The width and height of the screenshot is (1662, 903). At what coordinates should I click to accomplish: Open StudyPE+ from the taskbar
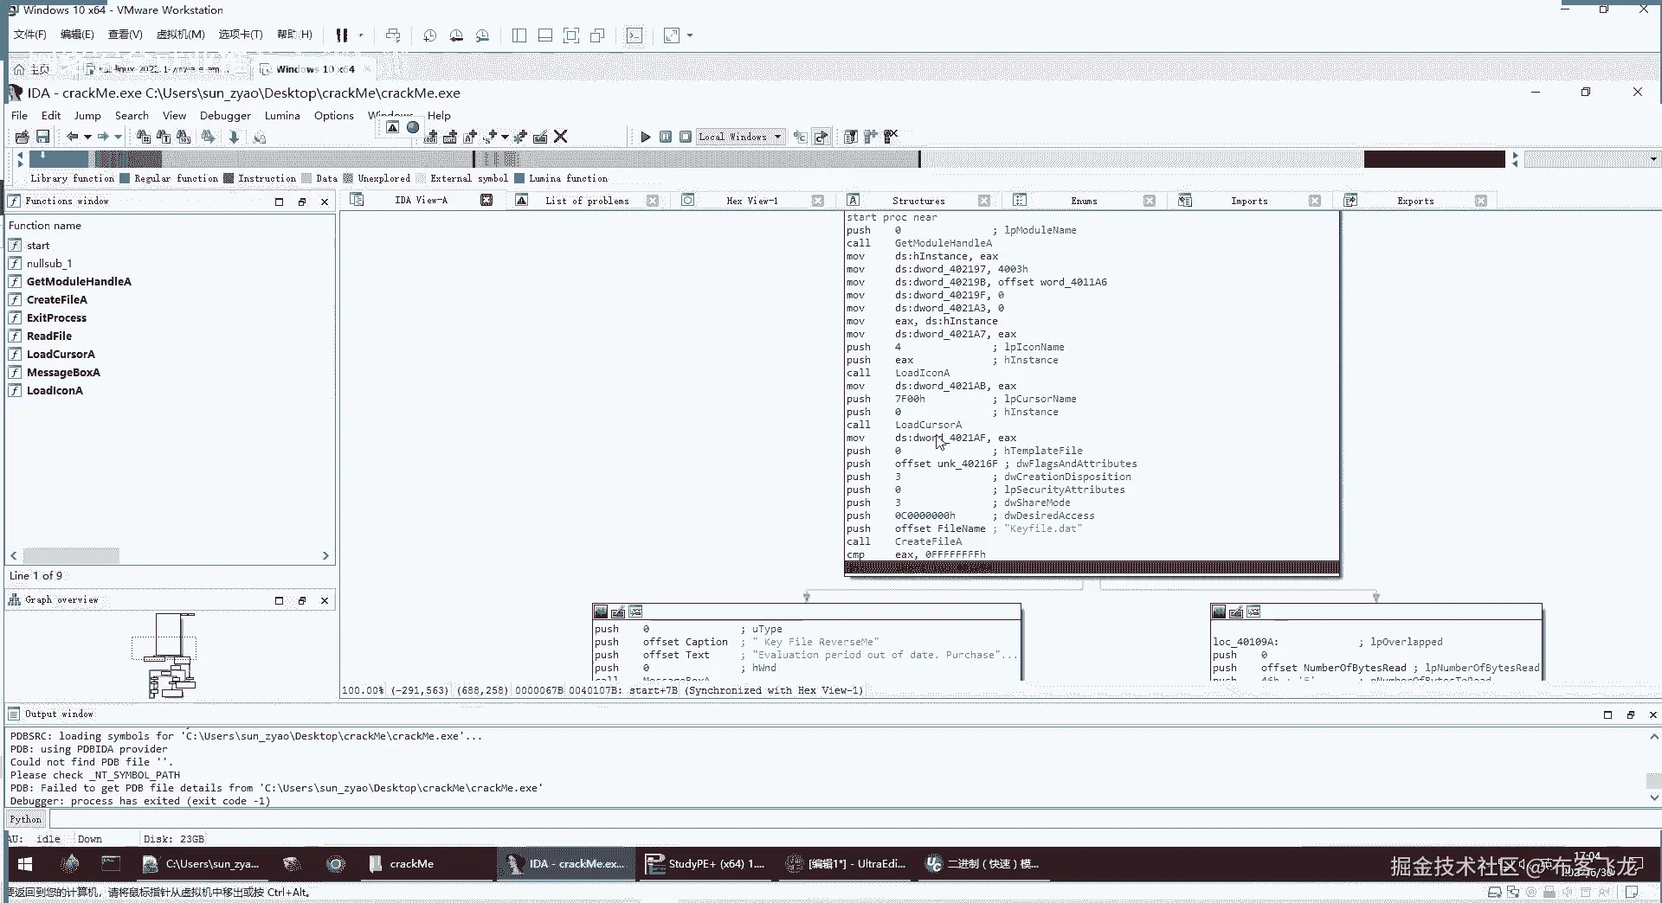tap(706, 864)
